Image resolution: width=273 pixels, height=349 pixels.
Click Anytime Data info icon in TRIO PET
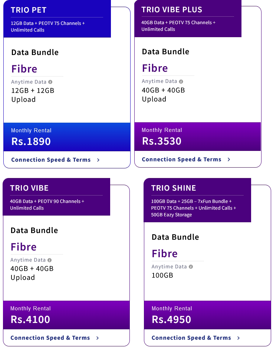click(50, 82)
